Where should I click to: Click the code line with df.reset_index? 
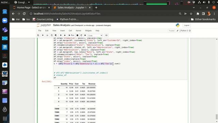point(69,59)
